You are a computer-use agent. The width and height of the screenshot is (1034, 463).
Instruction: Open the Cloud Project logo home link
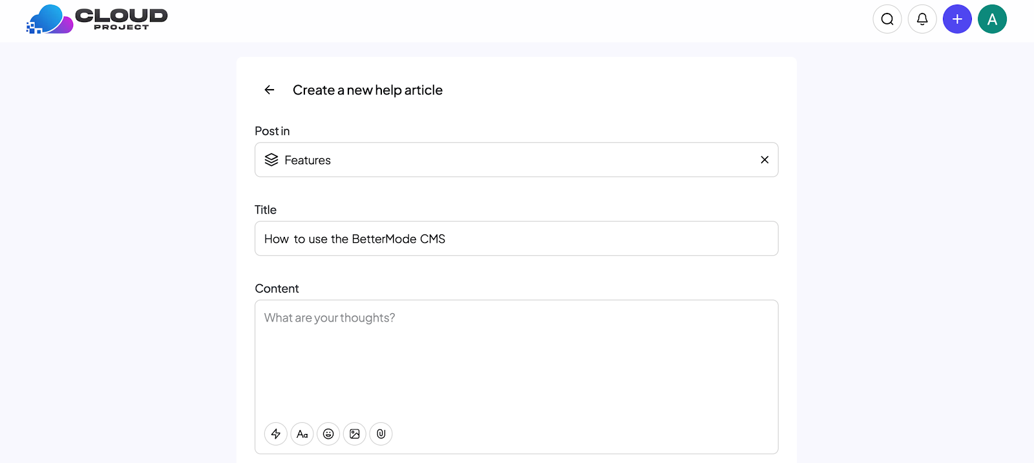click(97, 19)
